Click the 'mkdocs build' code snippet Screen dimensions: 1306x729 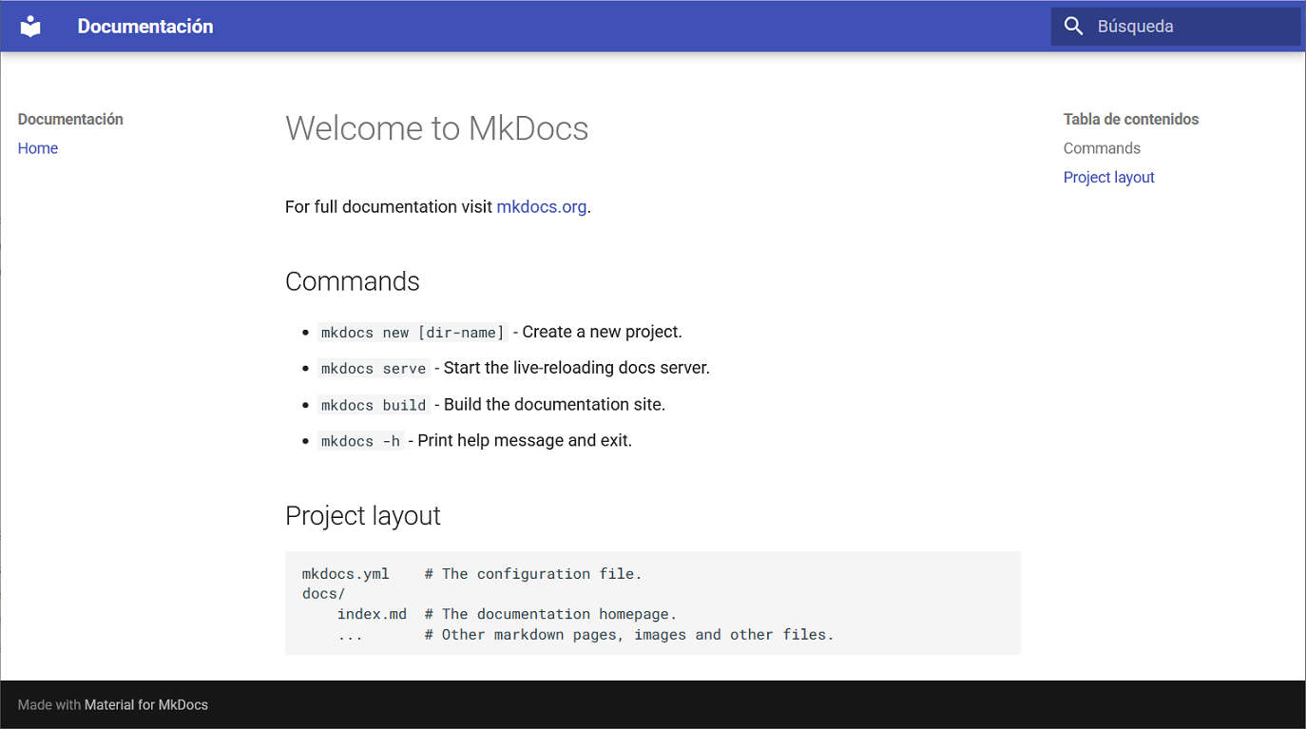(374, 405)
